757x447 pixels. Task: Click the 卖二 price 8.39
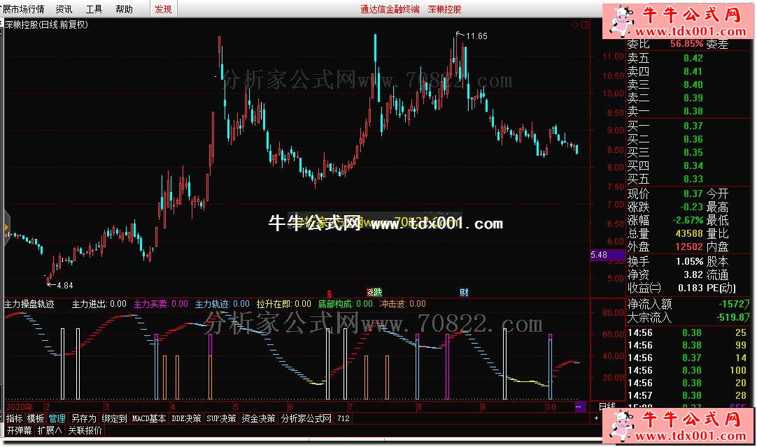click(693, 98)
